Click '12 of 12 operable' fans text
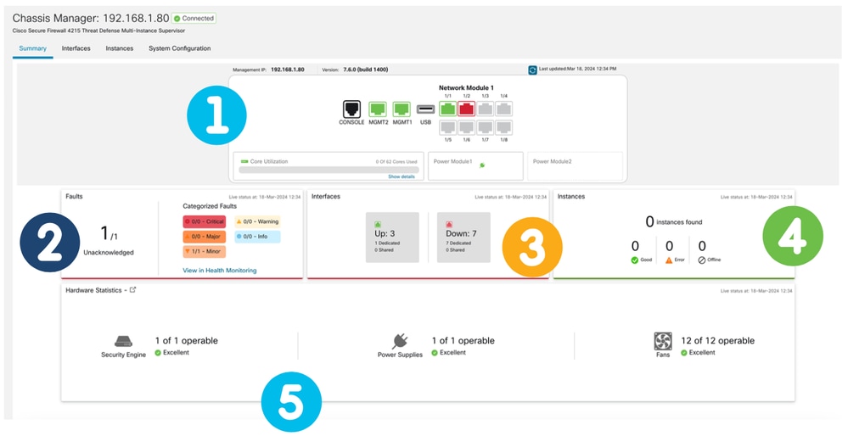The height and width of the screenshot is (436, 848). pyautogui.click(x=717, y=340)
